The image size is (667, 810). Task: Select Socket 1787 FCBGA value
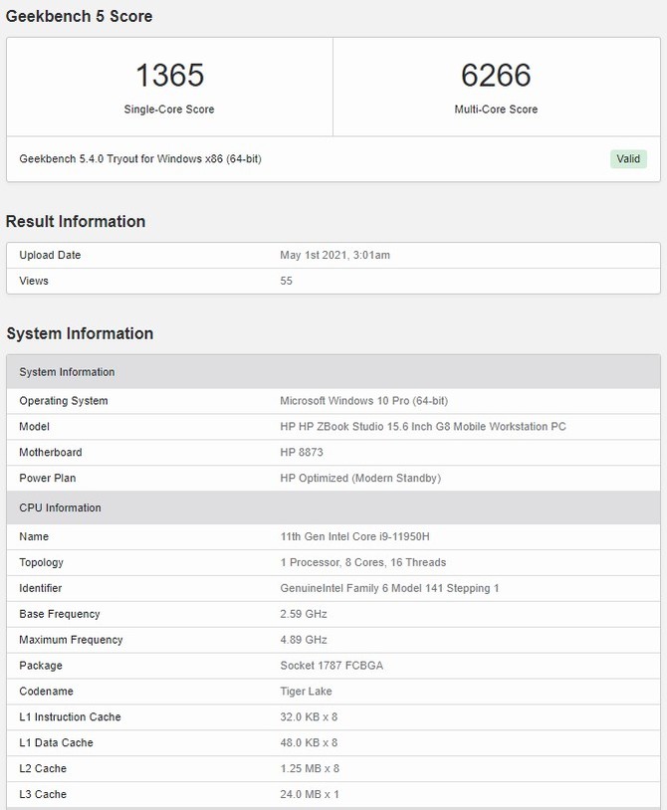click(332, 666)
